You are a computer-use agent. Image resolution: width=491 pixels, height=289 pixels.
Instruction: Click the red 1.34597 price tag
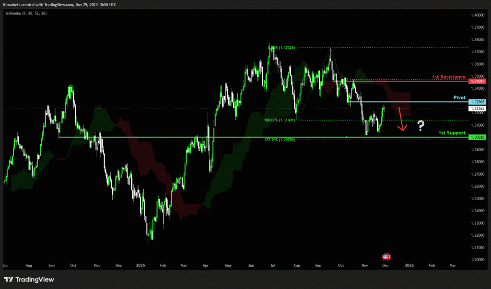click(x=478, y=81)
